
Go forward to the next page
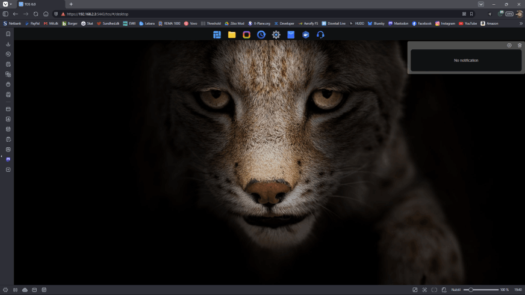coord(26,14)
